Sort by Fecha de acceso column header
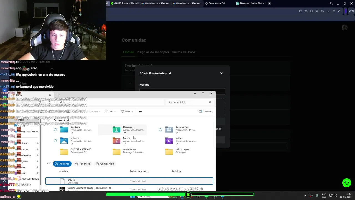The height and width of the screenshot is (200, 355). point(139,171)
